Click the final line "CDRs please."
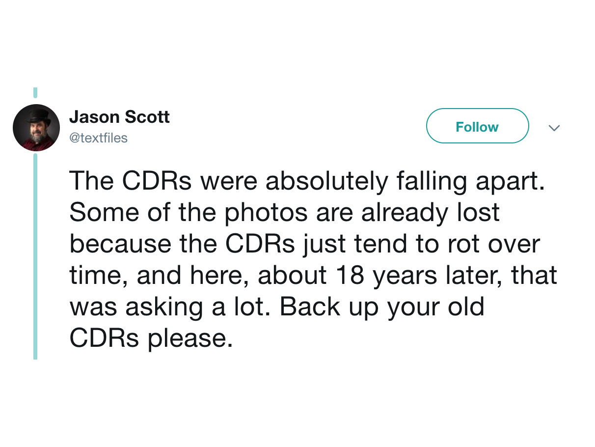Screen dimensions: 595x447 click(x=151, y=338)
